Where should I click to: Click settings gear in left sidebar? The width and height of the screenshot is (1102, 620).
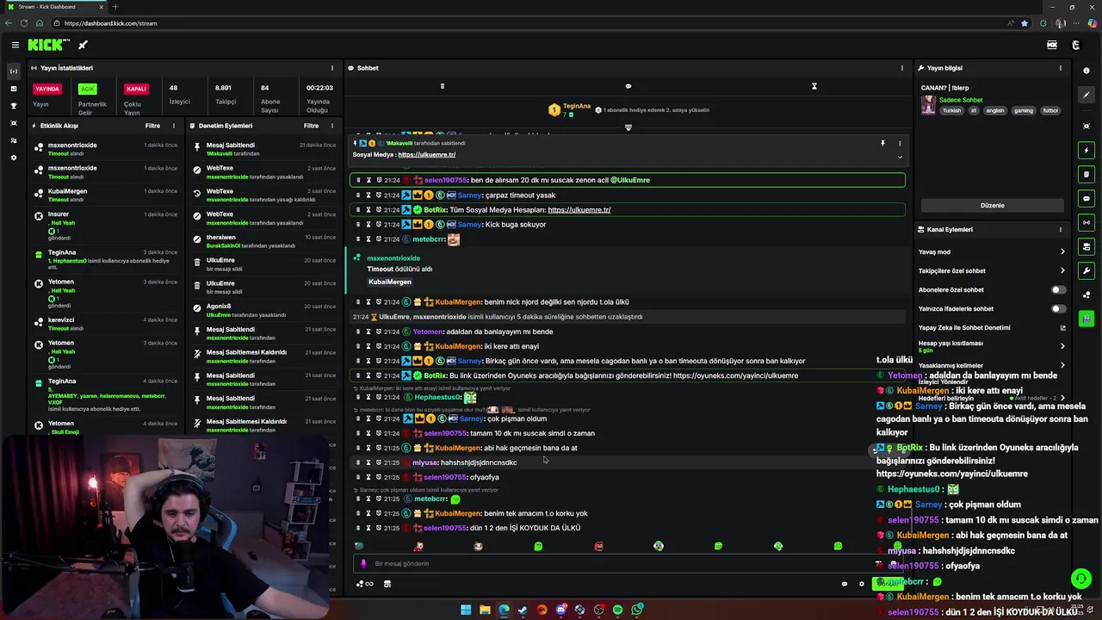click(x=13, y=158)
